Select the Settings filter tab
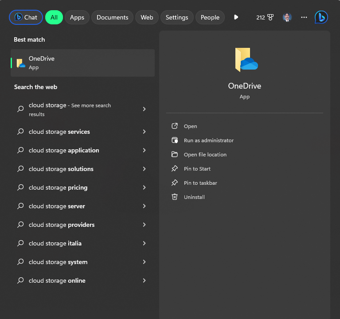This screenshot has height=319, width=340. tap(177, 17)
